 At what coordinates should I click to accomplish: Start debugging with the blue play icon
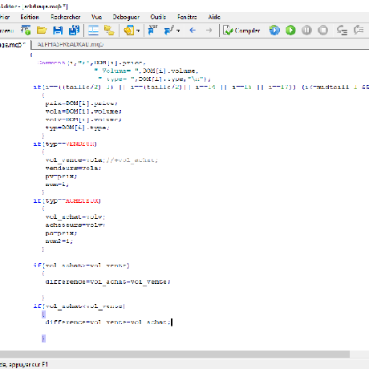point(274,30)
